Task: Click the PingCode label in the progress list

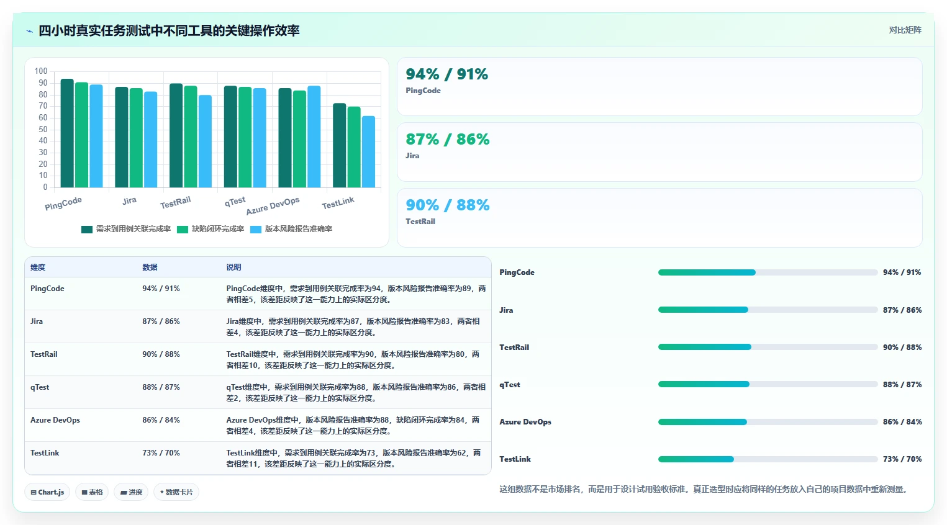Action: pyautogui.click(x=517, y=272)
